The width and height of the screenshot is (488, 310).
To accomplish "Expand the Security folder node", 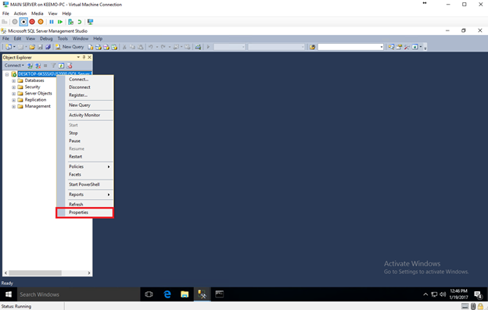I will (13, 87).
